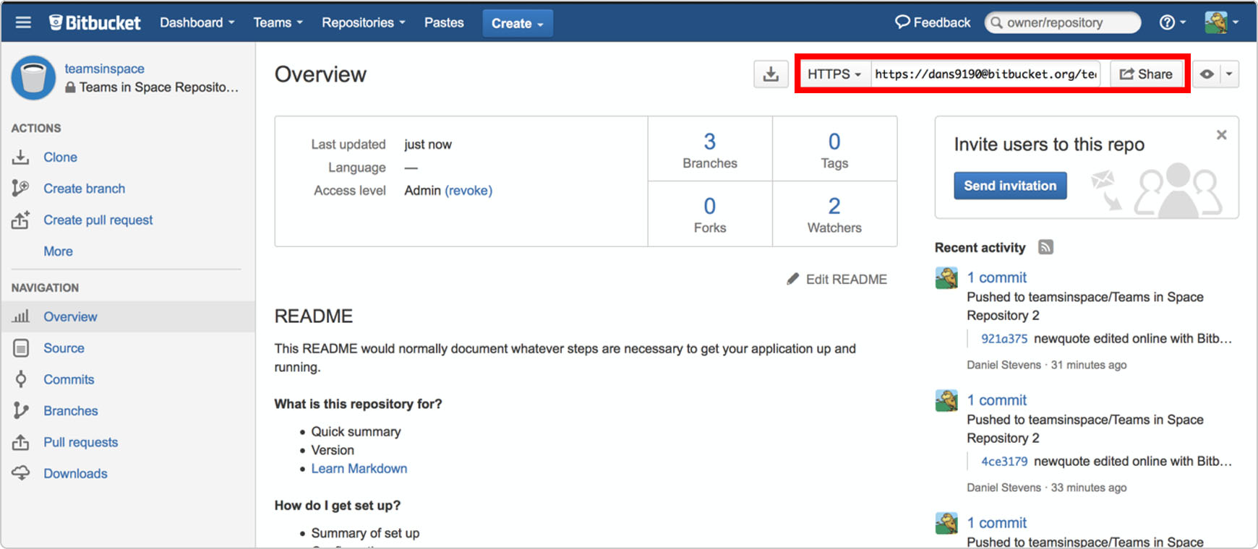1258x549 pixels.
Task: Click the RSS feed icon beside Recent activity
Action: point(1045,247)
